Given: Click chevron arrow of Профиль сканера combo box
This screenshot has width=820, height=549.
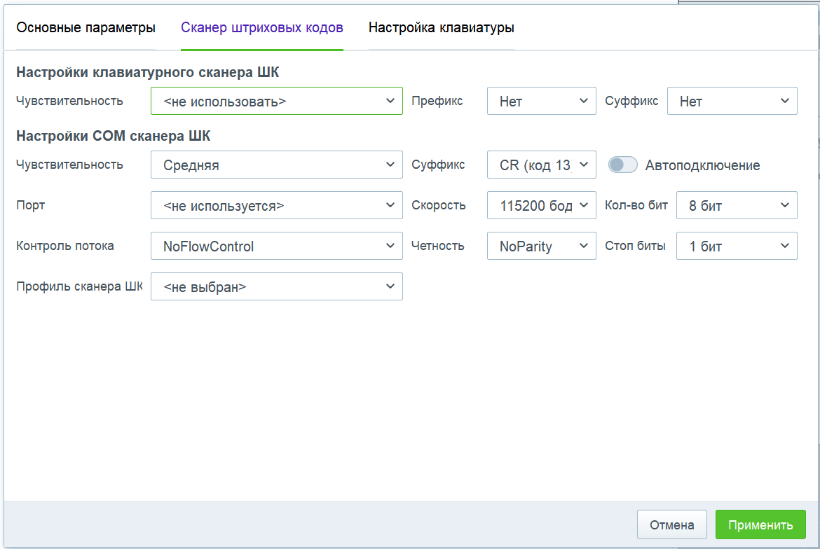Looking at the screenshot, I should tap(390, 286).
